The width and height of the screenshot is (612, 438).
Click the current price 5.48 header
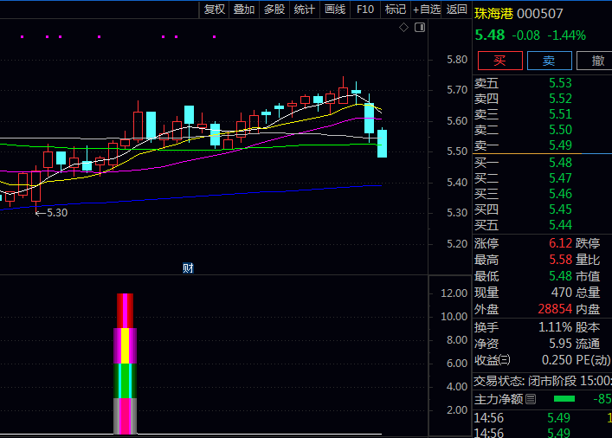coord(490,35)
